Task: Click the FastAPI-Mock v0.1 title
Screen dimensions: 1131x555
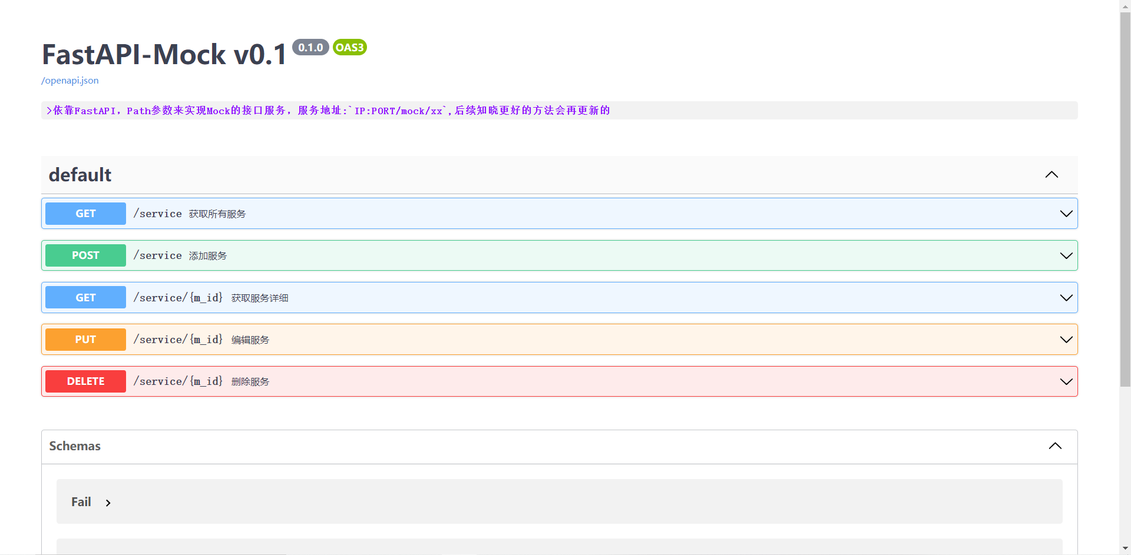Action: pyautogui.click(x=164, y=55)
